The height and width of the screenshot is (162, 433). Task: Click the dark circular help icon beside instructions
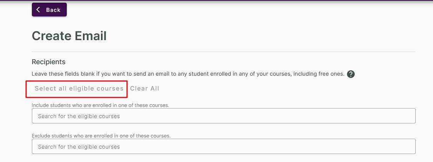click(x=351, y=74)
